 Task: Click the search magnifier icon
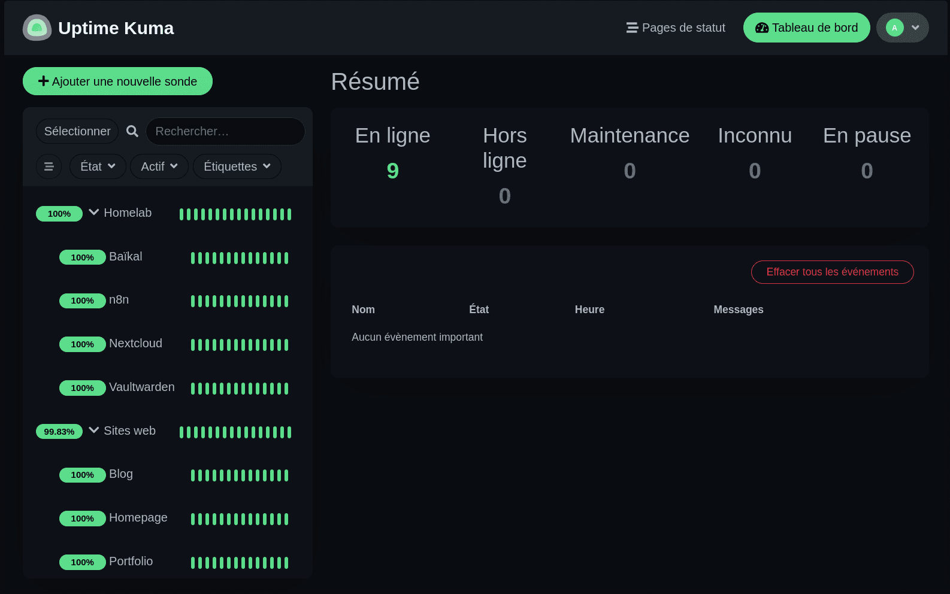[132, 131]
